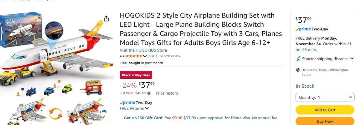Screen dimensions: 359x125
Task: Click the Search or ask link
Action: click(170, 56)
